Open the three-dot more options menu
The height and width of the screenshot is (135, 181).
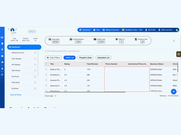click(x=174, y=41)
